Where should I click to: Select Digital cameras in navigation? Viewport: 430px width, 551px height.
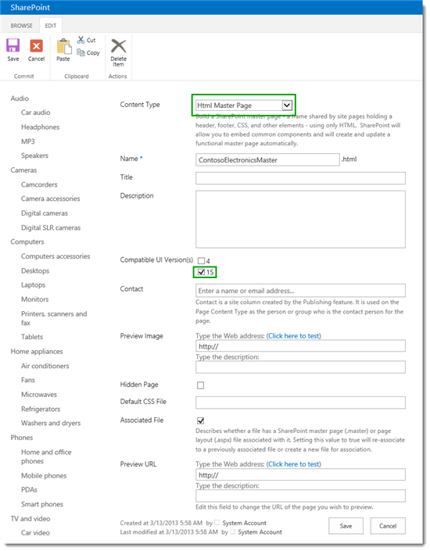(45, 213)
